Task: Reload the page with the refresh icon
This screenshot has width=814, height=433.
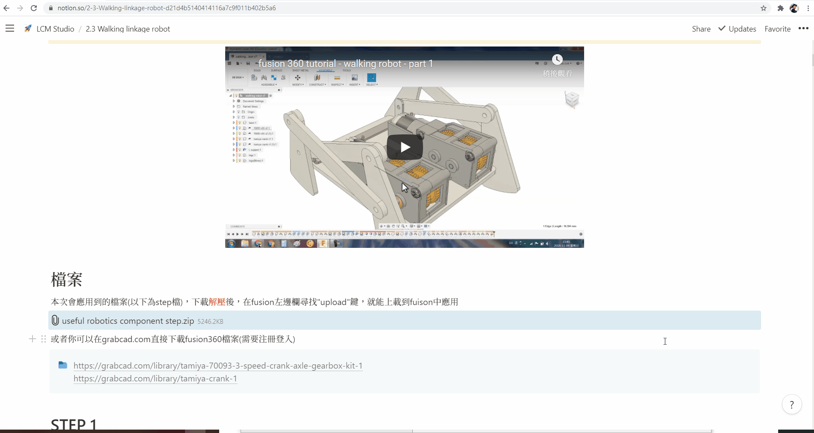Action: pos(34,8)
